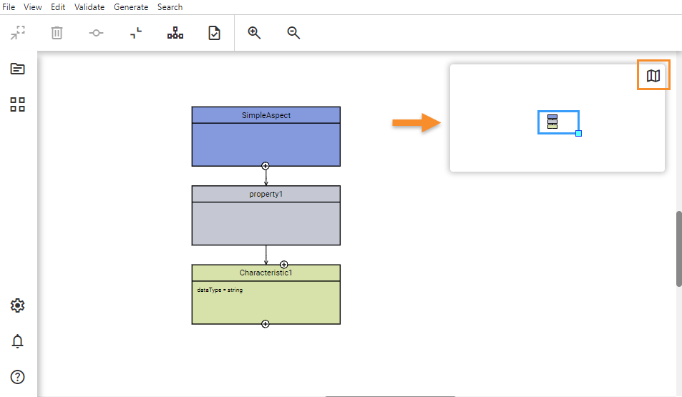Image resolution: width=682 pixels, height=397 pixels.
Task: Zoom in with the magnifier plus icon
Action: (x=254, y=33)
